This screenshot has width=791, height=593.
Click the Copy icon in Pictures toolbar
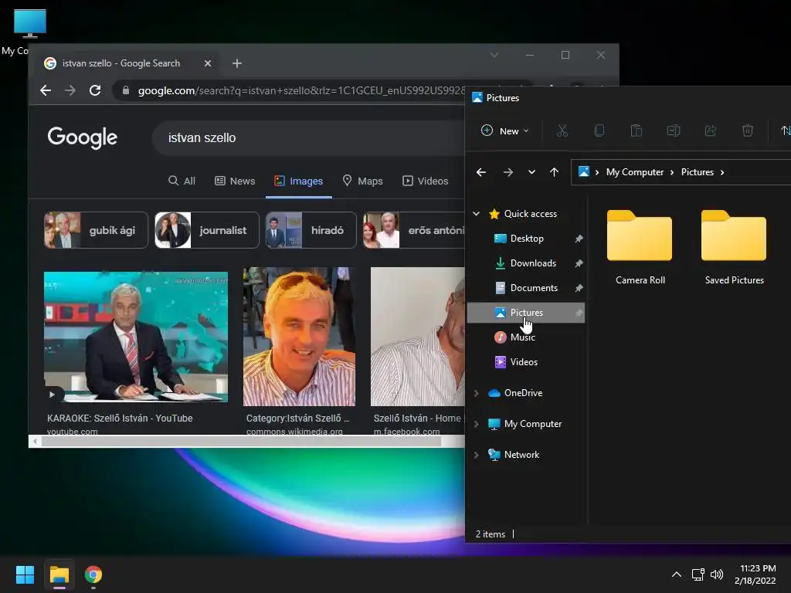click(599, 131)
